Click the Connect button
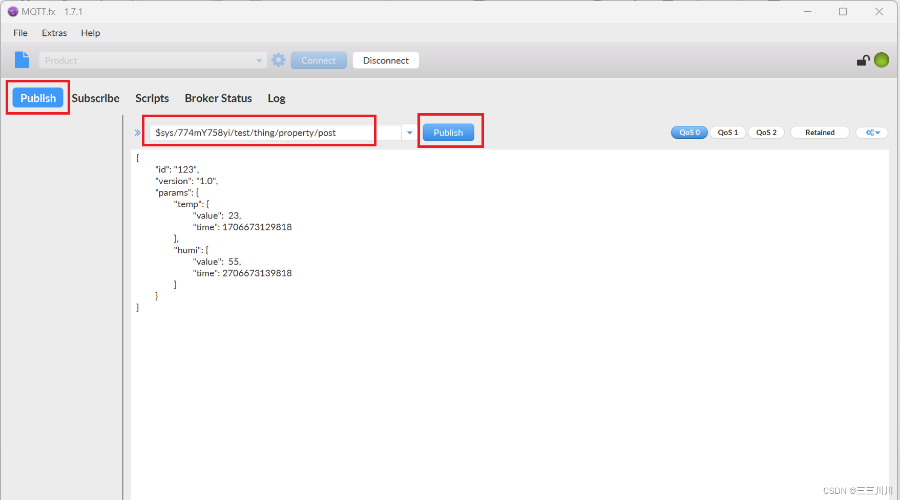The width and height of the screenshot is (900, 500). coord(319,60)
